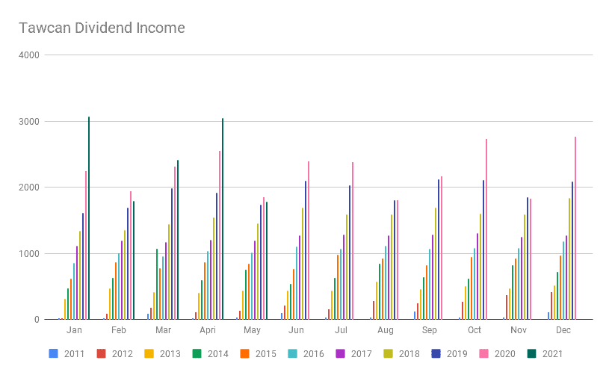
Task: Click the chart title Tawcan Dividend Income
Action: (x=102, y=28)
